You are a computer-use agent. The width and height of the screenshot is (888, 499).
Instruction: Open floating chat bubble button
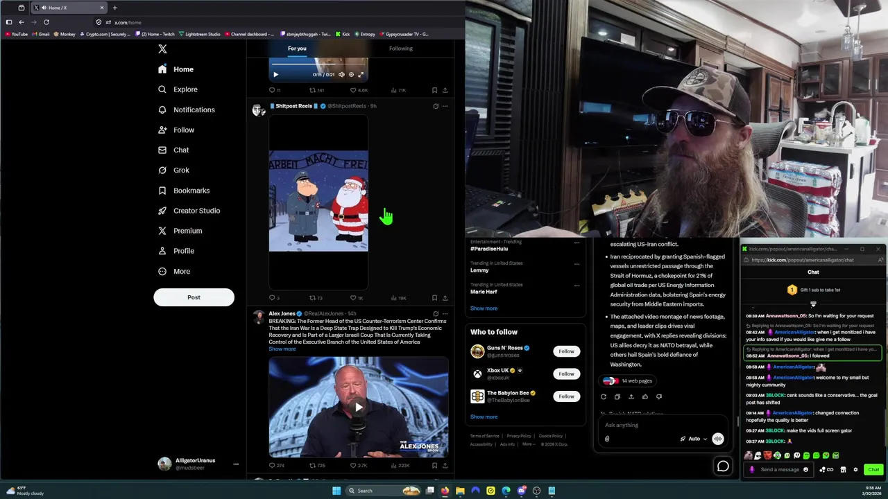click(x=723, y=466)
